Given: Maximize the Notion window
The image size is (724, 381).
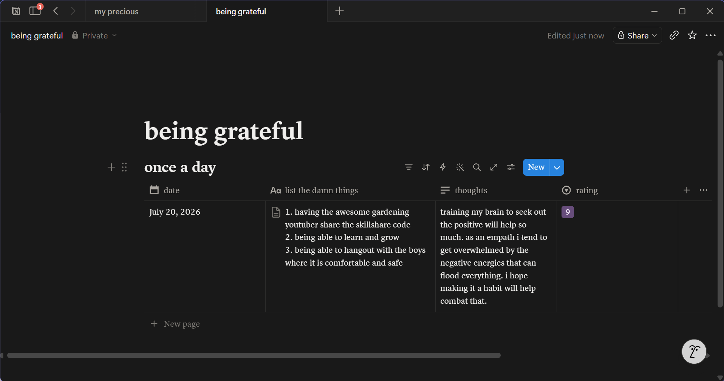Looking at the screenshot, I should click(682, 11).
